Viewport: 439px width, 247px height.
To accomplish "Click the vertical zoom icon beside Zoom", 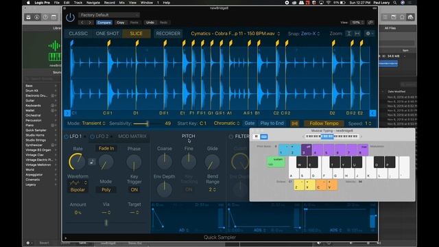I will click(x=348, y=34).
